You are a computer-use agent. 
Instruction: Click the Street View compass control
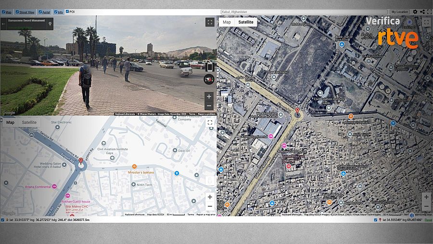coord(209,79)
